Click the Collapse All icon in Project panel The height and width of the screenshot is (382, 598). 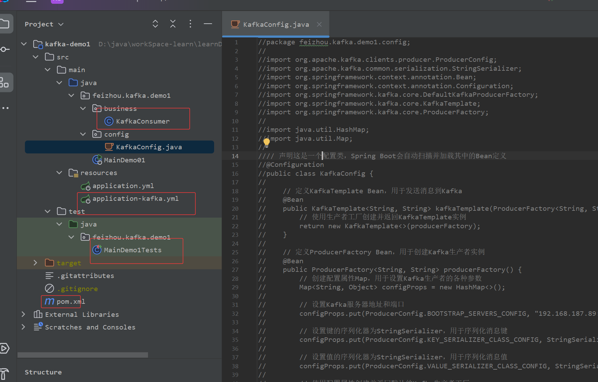(173, 24)
